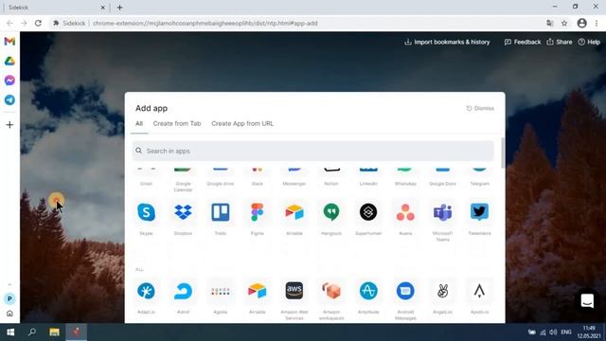Select the Apollo.io app icon
606x341 pixels.
pos(480,291)
